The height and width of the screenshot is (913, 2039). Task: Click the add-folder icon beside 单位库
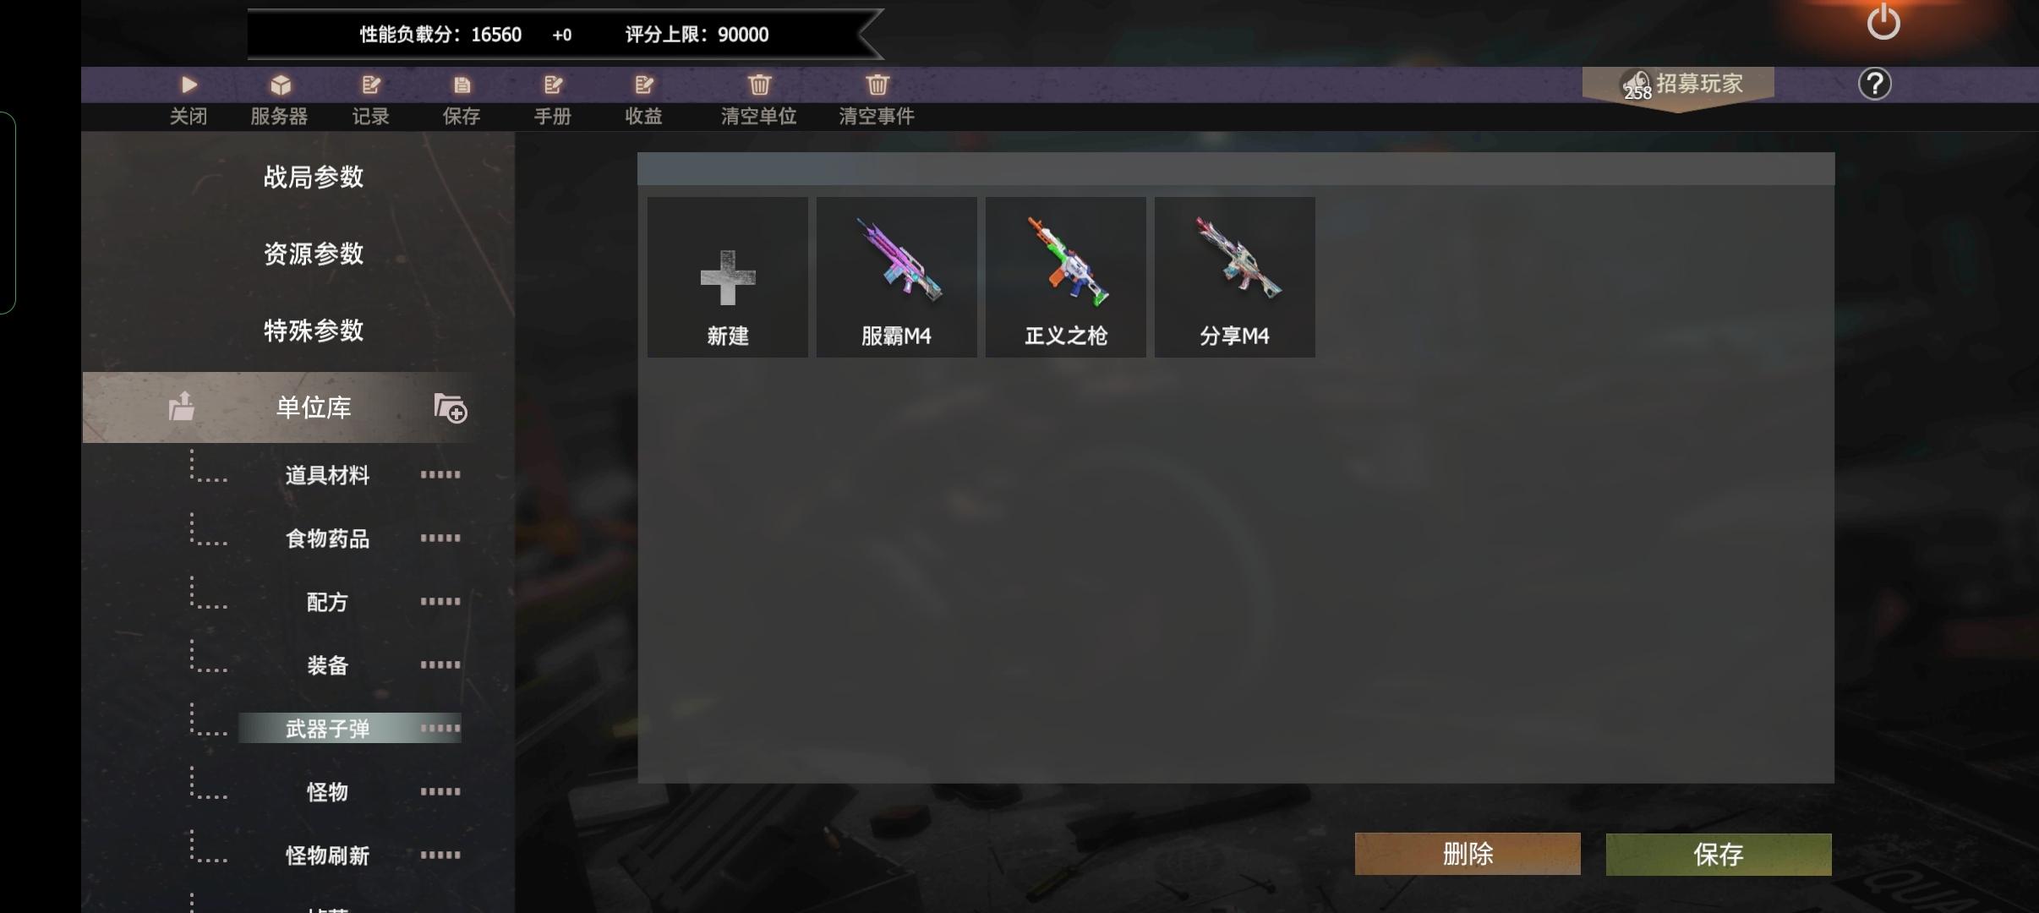[450, 407]
